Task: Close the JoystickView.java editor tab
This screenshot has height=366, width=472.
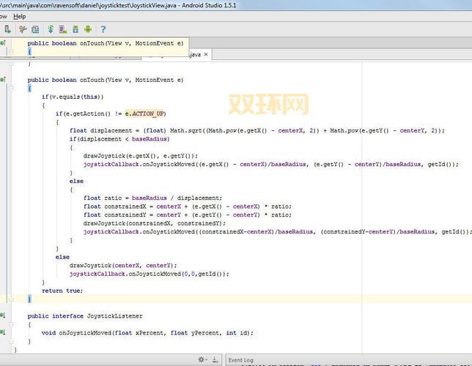Action: [x=207, y=54]
